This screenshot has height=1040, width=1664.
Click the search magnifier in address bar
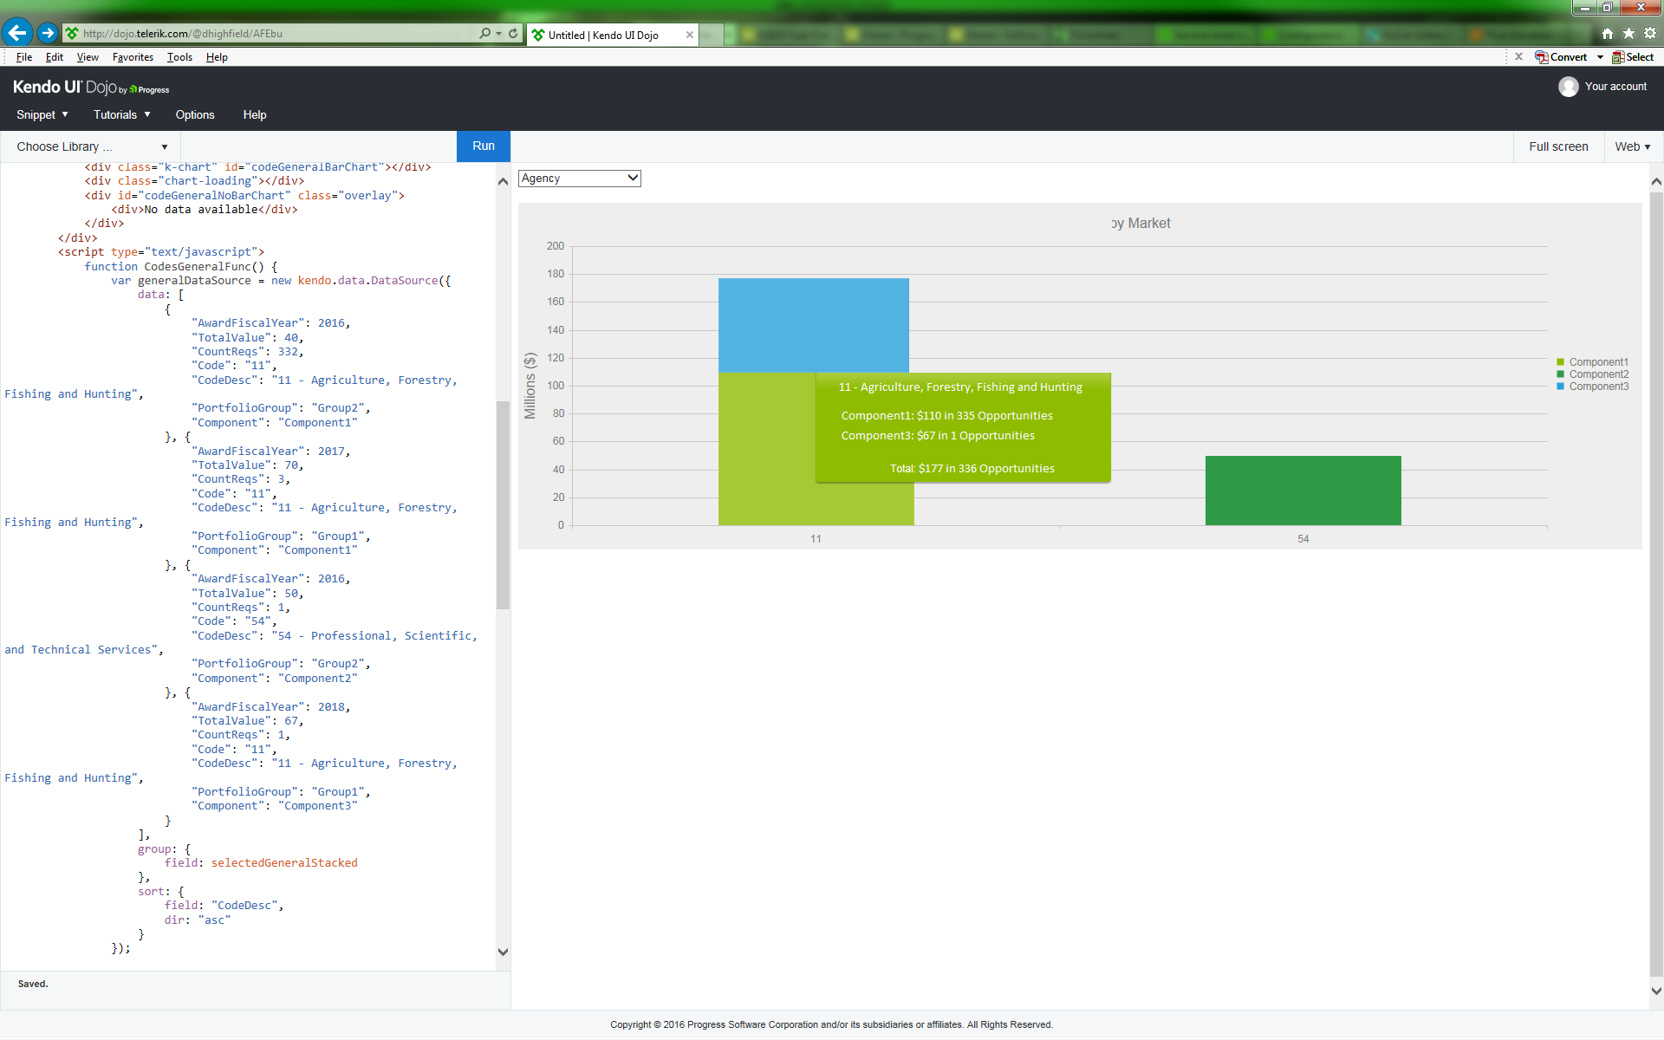[485, 33]
